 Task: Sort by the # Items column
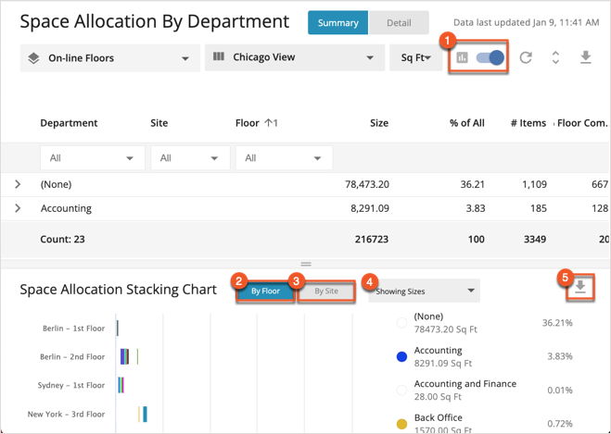point(528,123)
